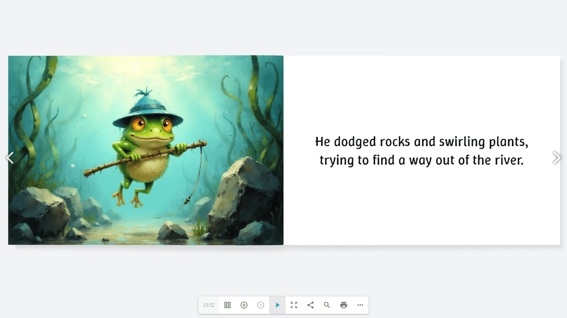This screenshot has width=567, height=318.
Task: Open the search tool
Action: coord(327,305)
